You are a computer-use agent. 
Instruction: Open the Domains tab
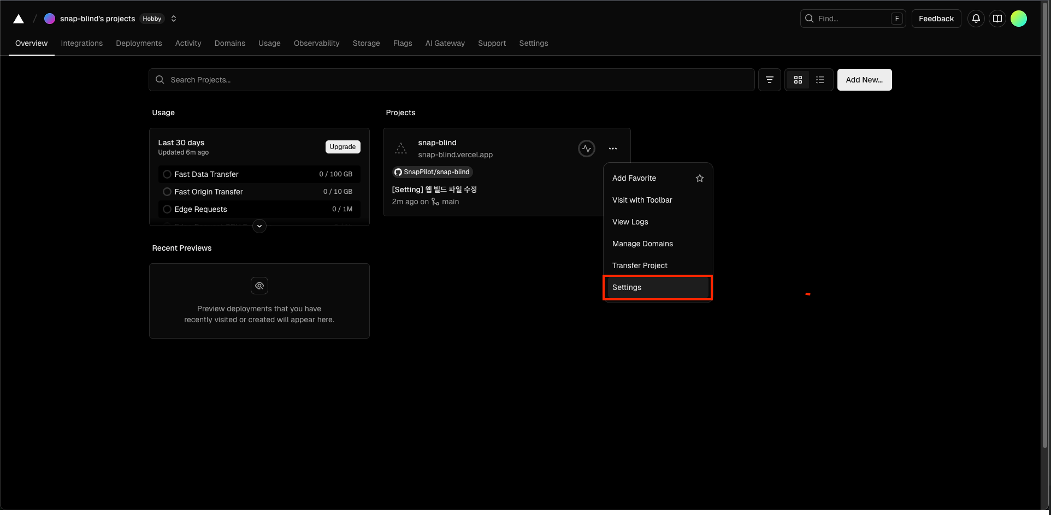click(x=230, y=43)
